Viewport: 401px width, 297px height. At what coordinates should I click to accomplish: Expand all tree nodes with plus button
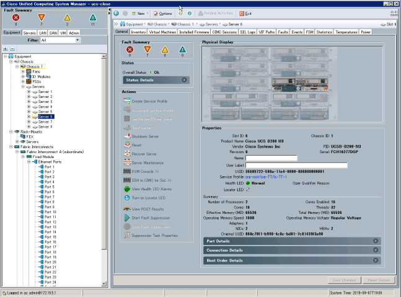click(6, 49)
